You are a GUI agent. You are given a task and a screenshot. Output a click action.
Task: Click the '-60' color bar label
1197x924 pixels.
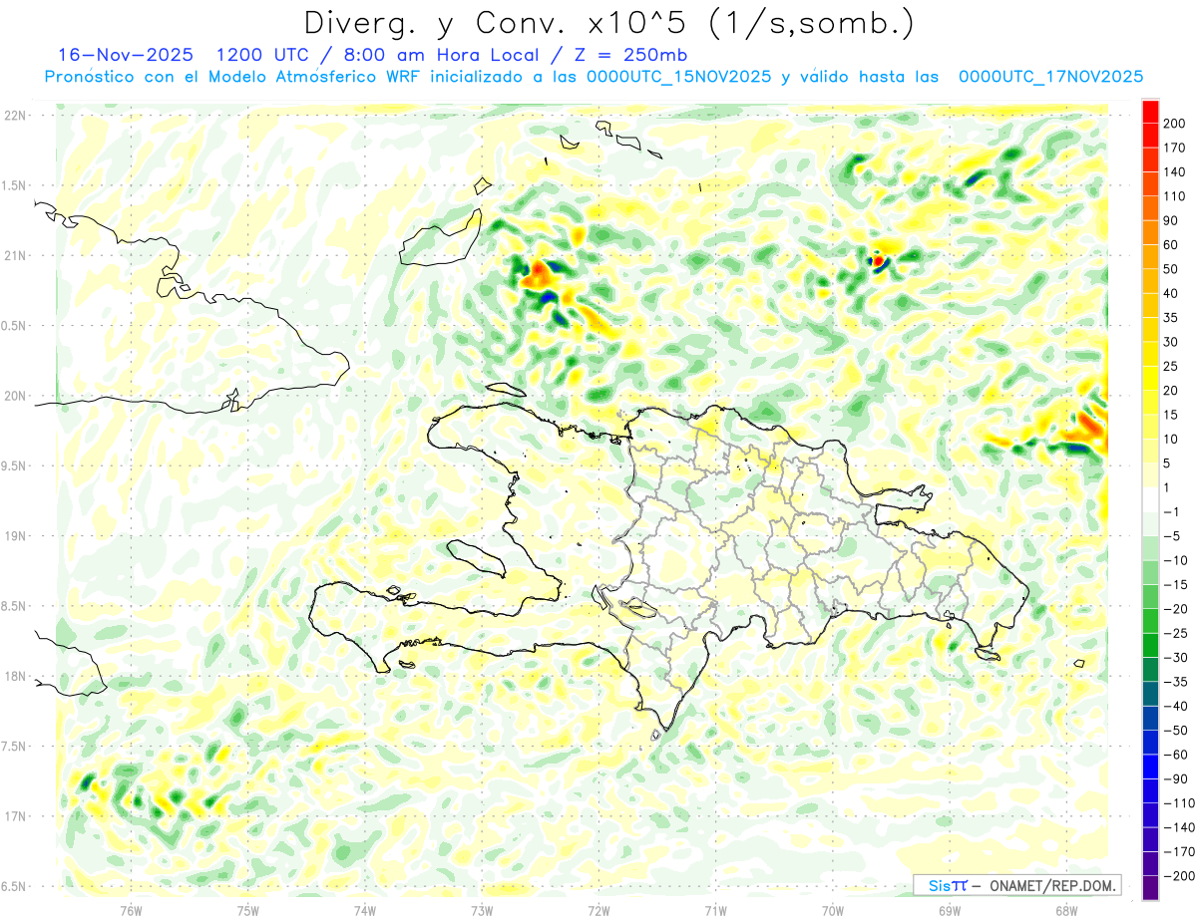point(1176,755)
